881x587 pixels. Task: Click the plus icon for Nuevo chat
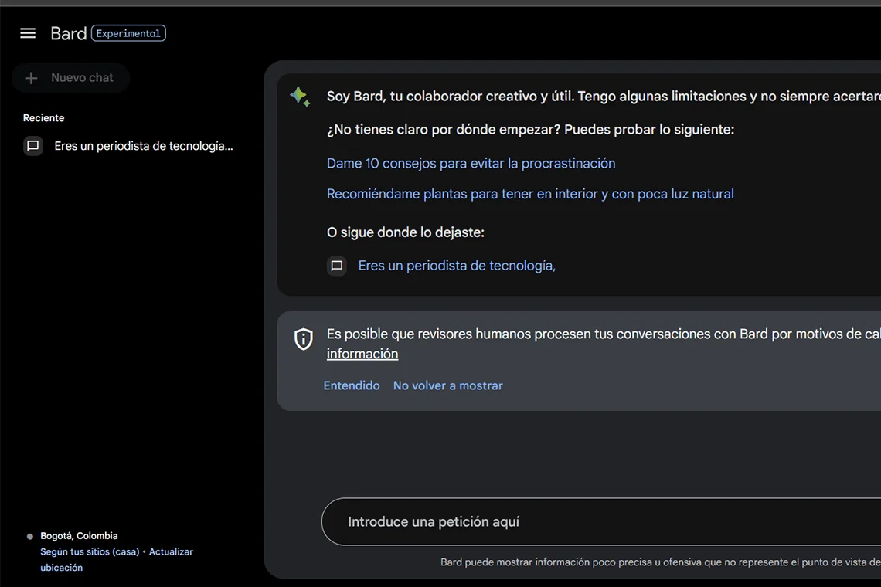32,78
